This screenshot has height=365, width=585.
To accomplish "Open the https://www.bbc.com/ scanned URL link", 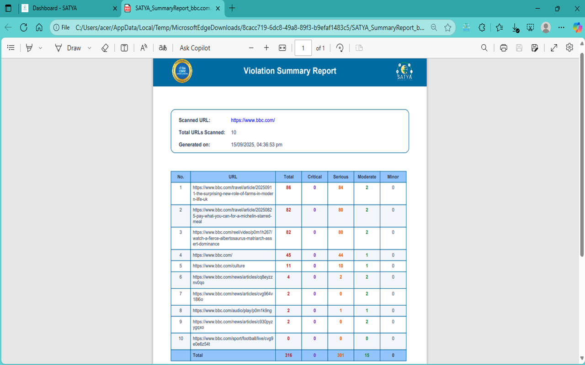I will click(x=253, y=120).
